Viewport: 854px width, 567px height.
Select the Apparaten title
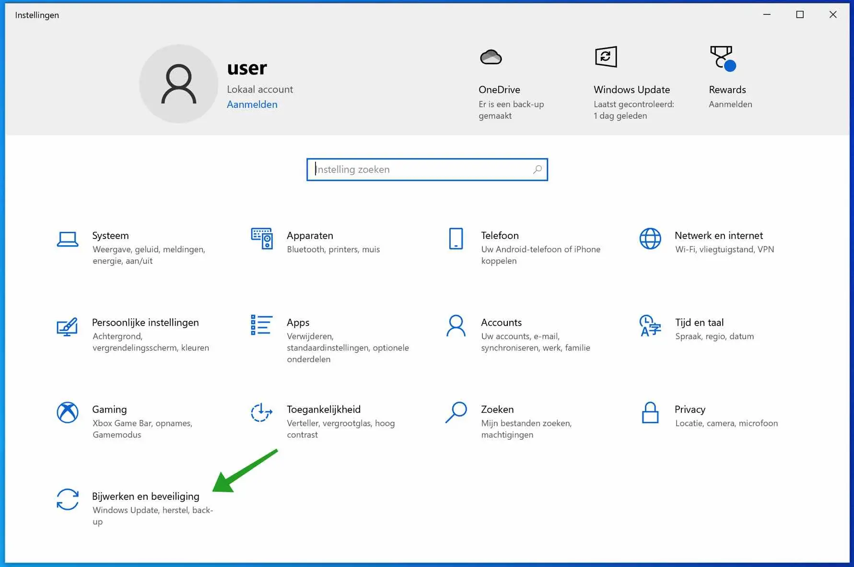point(310,236)
